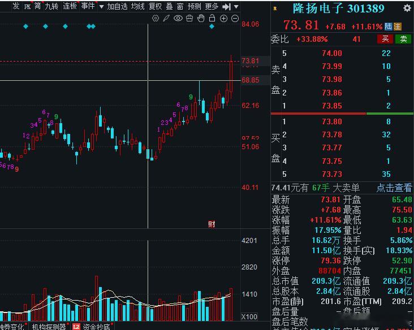Select the hand pan tool
This screenshot has height=330, width=414.
pos(201,18)
